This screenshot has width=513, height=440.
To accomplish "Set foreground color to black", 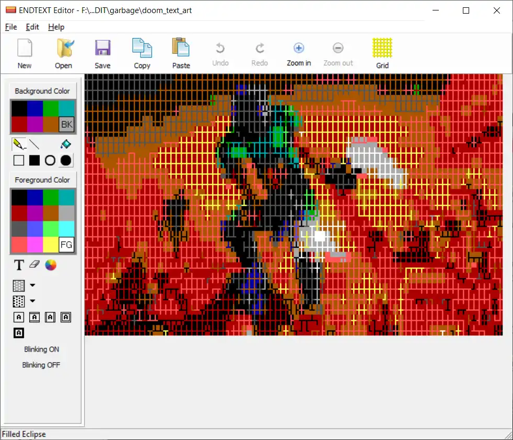I will (19, 198).
